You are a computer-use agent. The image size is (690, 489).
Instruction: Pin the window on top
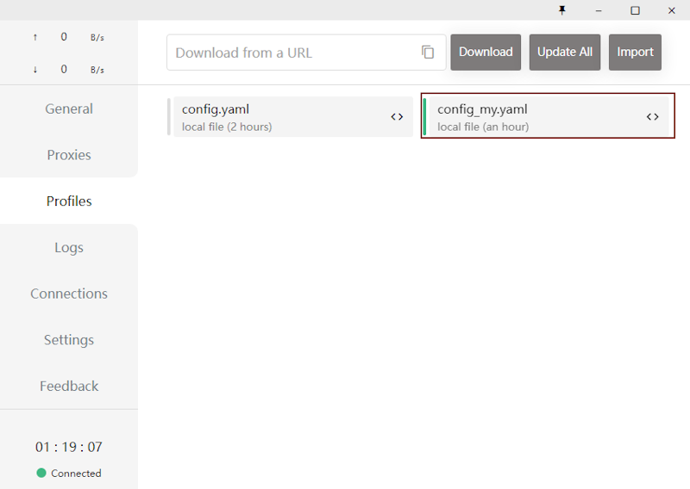pyautogui.click(x=562, y=10)
